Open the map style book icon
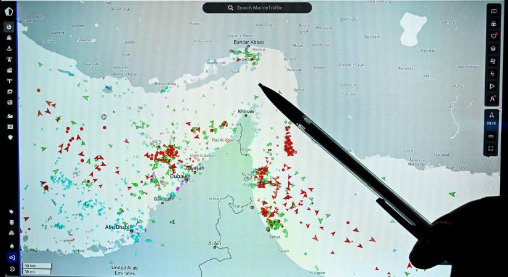 click(493, 10)
